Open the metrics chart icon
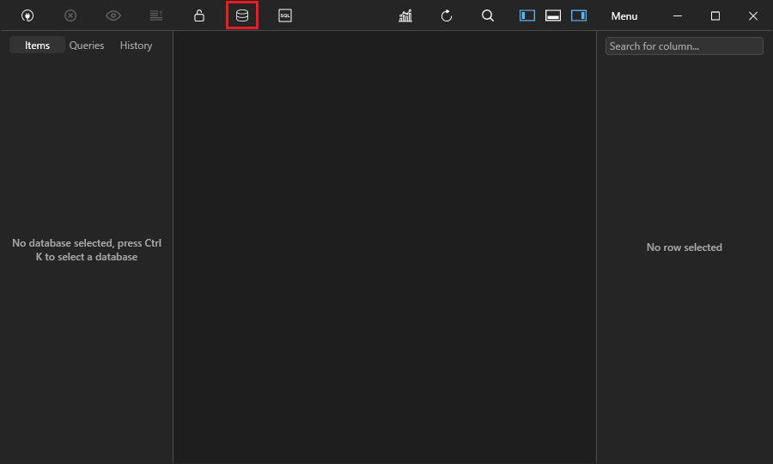The height and width of the screenshot is (464, 773). (x=405, y=15)
